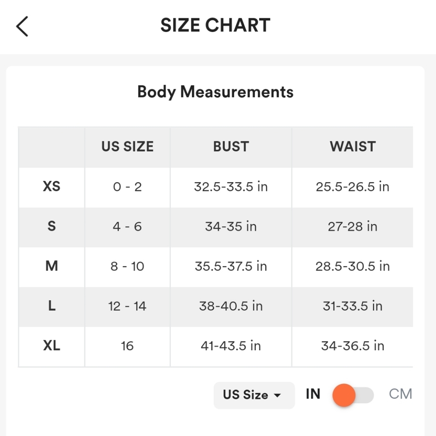Toggle the IN/CM unit switch
Screen dimensions: 436x436
[353, 395]
